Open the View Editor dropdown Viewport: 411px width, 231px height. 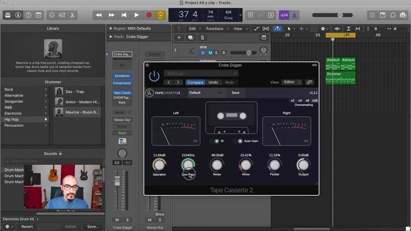(292, 82)
